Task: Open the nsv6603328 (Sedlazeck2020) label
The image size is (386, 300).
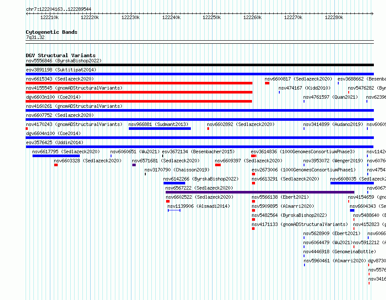Action: [x=88, y=161]
